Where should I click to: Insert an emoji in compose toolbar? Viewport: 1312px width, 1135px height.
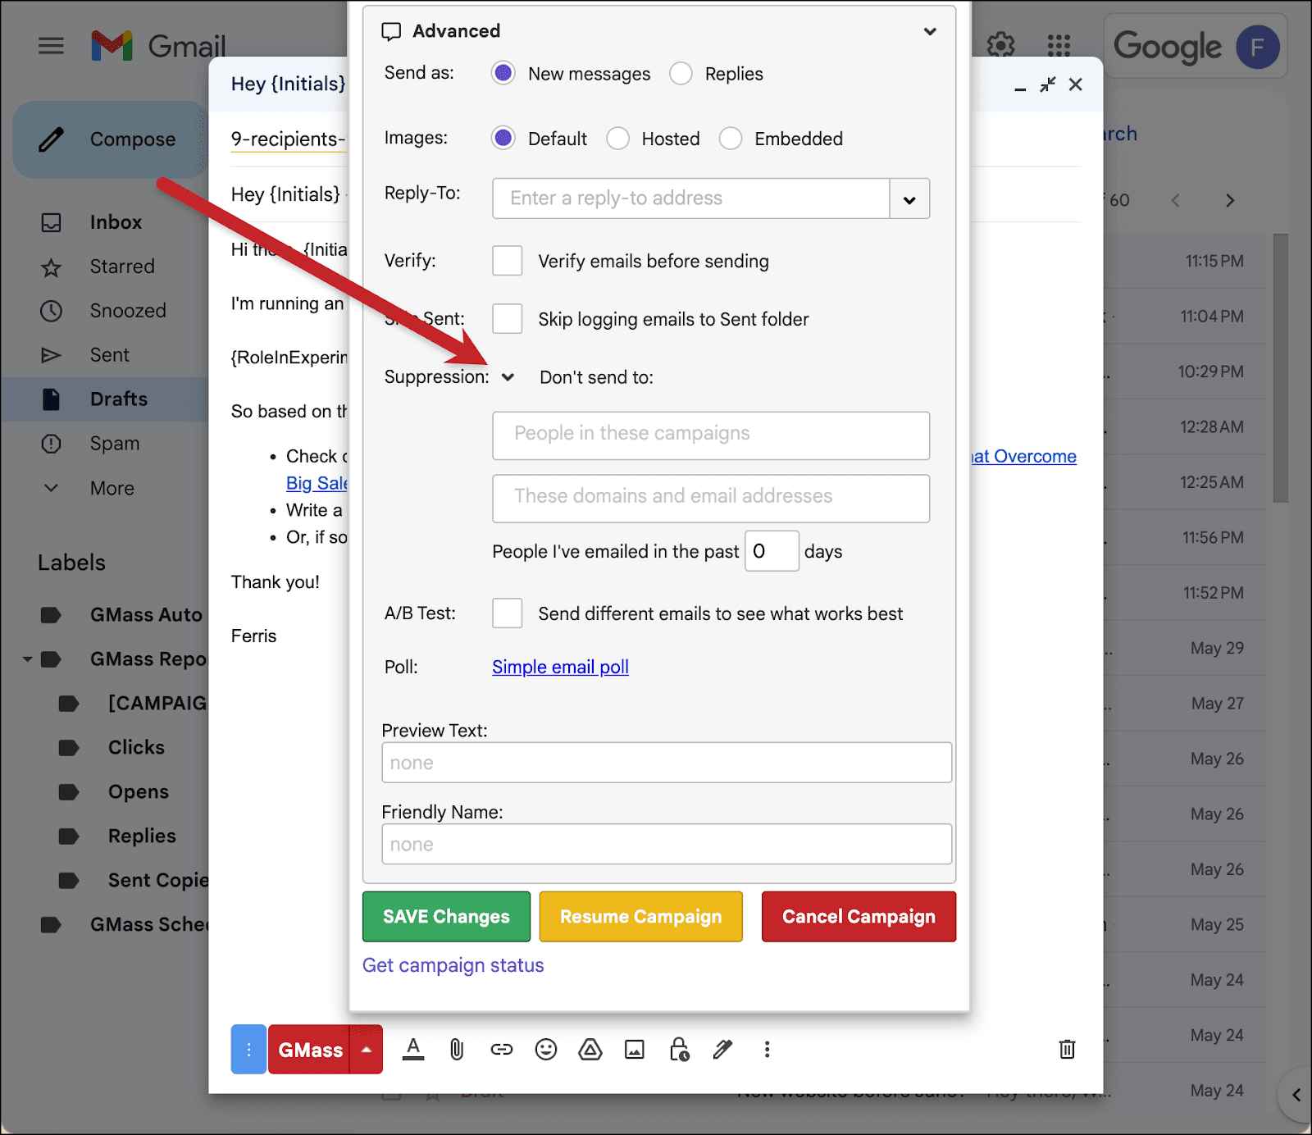click(546, 1049)
